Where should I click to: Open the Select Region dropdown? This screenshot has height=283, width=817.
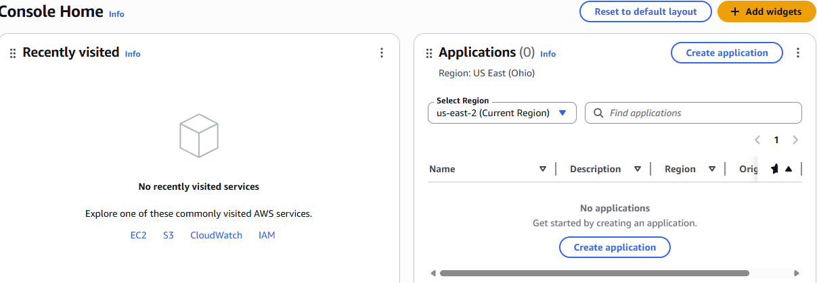click(x=502, y=113)
